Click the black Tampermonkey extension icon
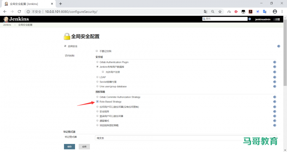The height and width of the screenshot is (152, 287). click(243, 12)
